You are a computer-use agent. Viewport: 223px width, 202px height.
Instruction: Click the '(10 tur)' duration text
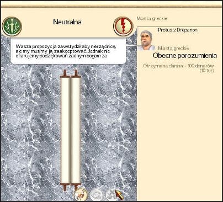[x=207, y=71]
